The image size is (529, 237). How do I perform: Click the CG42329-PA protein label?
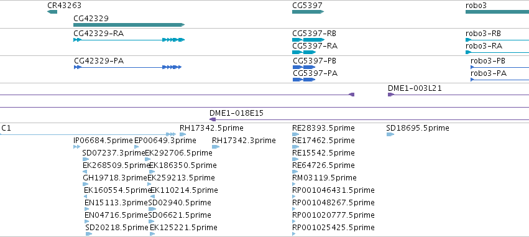click(x=99, y=61)
